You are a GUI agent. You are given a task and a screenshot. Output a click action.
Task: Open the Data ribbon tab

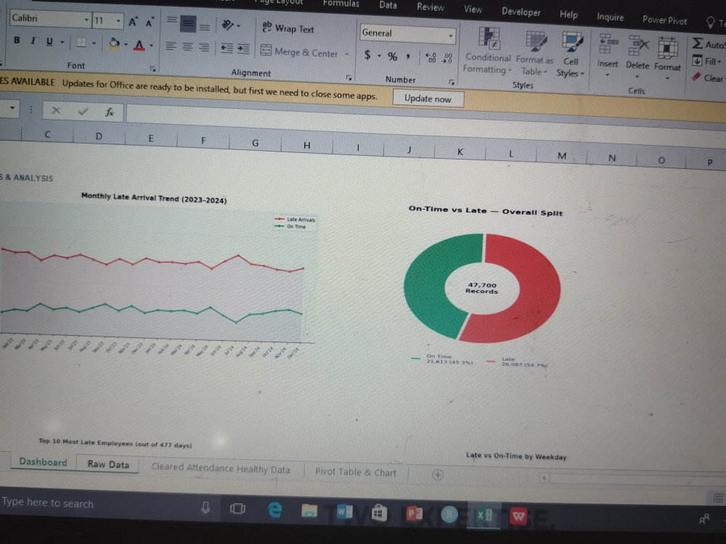coord(388,5)
